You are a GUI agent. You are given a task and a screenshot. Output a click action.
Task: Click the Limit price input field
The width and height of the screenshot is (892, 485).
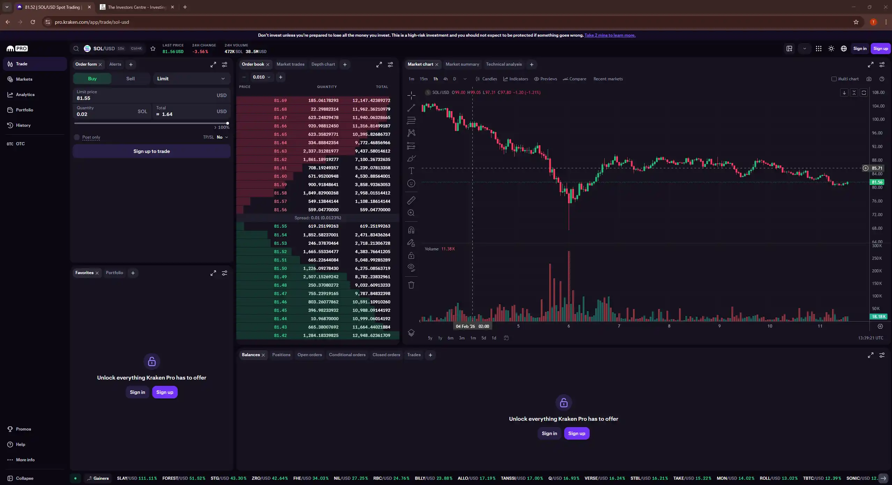152,95
